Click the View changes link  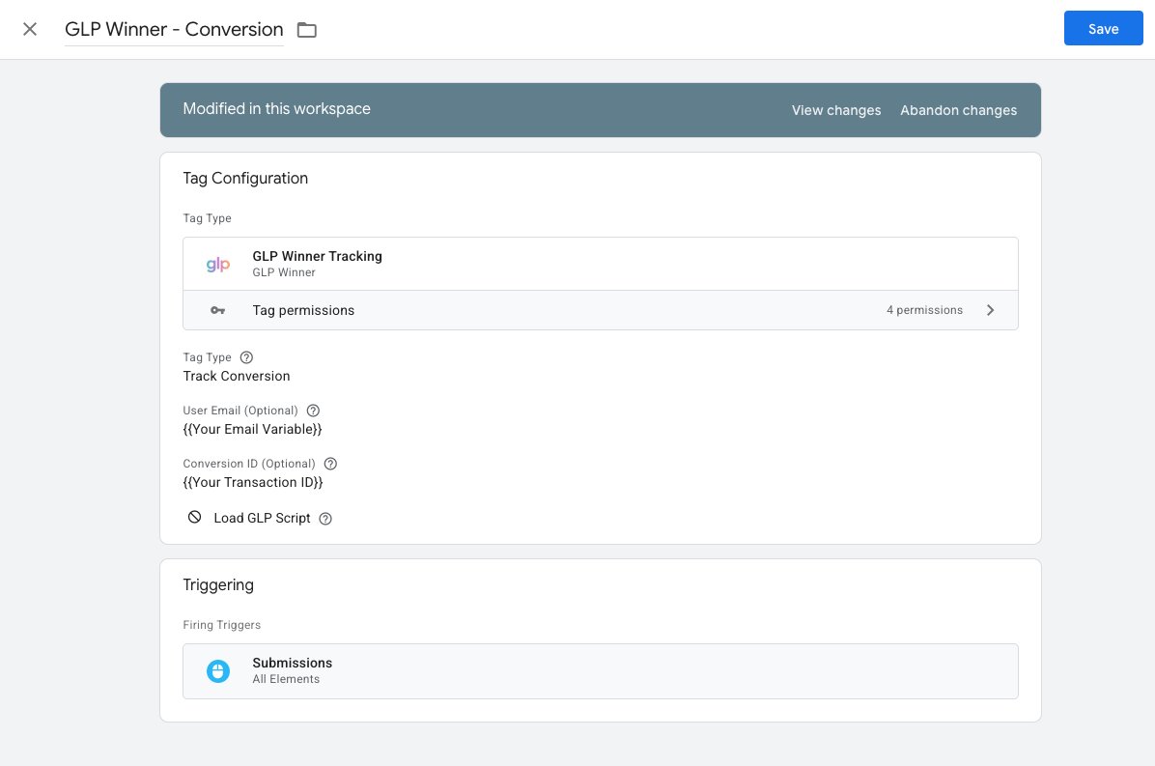(836, 110)
